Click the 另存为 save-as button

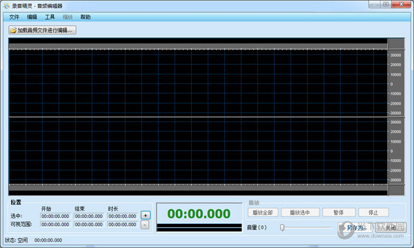coord(355,228)
